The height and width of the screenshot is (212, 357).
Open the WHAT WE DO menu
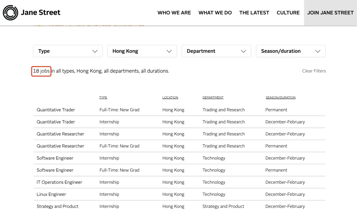[215, 13]
